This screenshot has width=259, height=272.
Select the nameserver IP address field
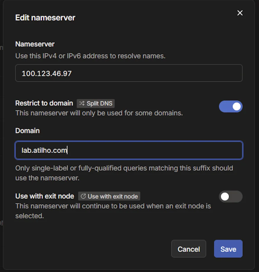click(129, 73)
